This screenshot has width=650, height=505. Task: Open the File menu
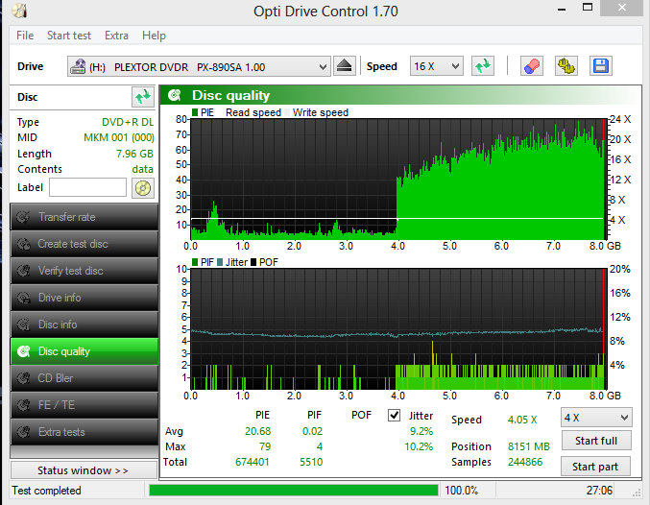point(25,36)
